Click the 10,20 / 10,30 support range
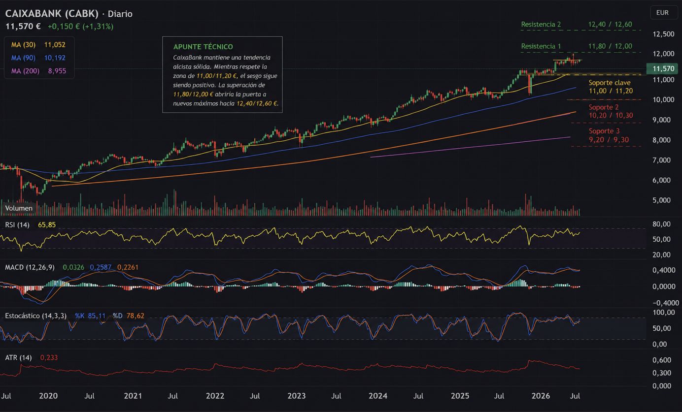 click(x=611, y=116)
